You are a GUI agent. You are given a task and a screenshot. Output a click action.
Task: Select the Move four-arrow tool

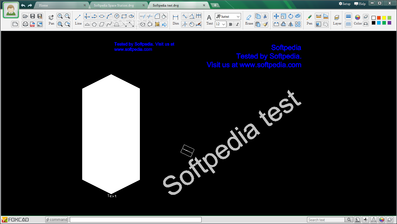pos(276,16)
